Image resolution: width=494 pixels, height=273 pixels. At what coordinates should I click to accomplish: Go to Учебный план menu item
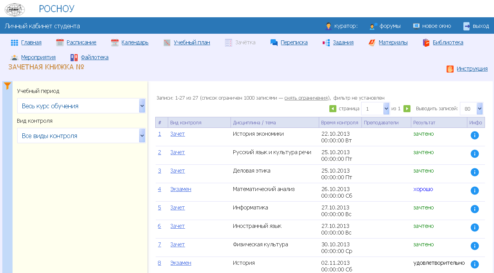pyautogui.click(x=192, y=42)
